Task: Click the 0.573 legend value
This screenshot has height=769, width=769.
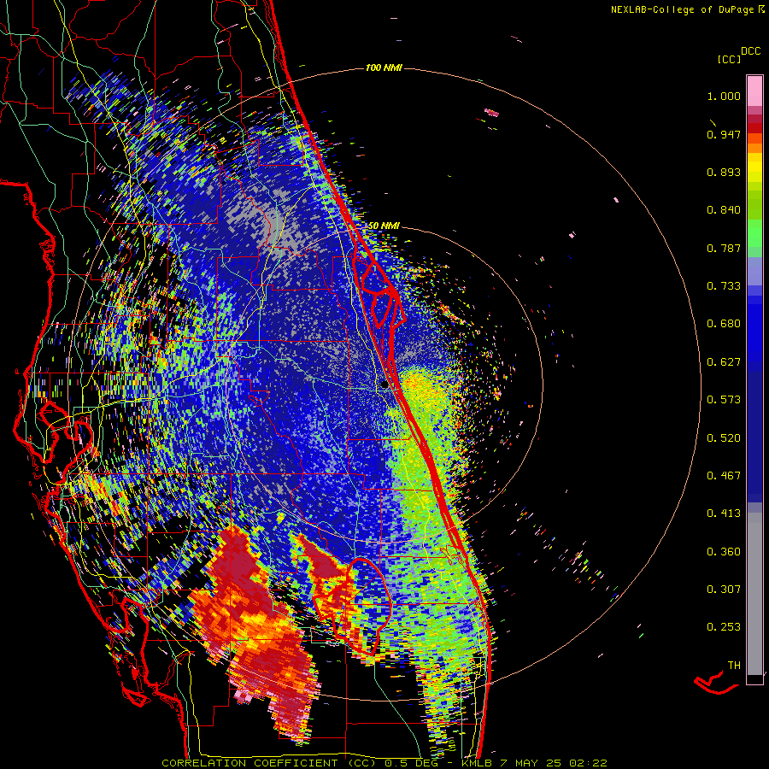Action: point(724,400)
